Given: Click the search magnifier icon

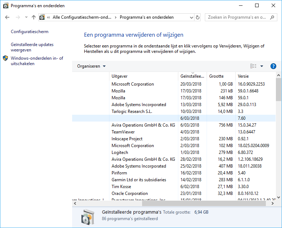Looking at the screenshot, I should pyautogui.click(x=272, y=17).
